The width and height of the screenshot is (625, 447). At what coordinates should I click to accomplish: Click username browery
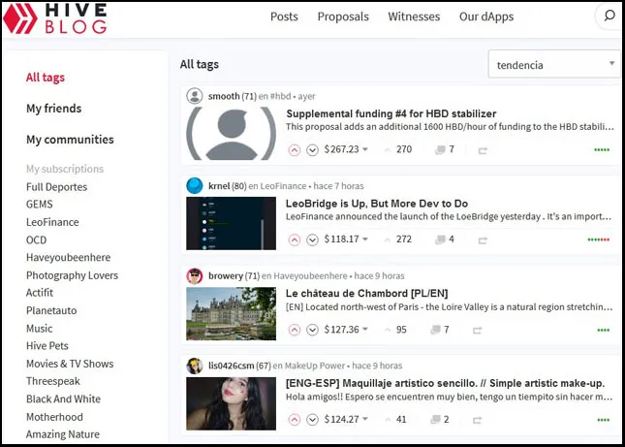226,276
